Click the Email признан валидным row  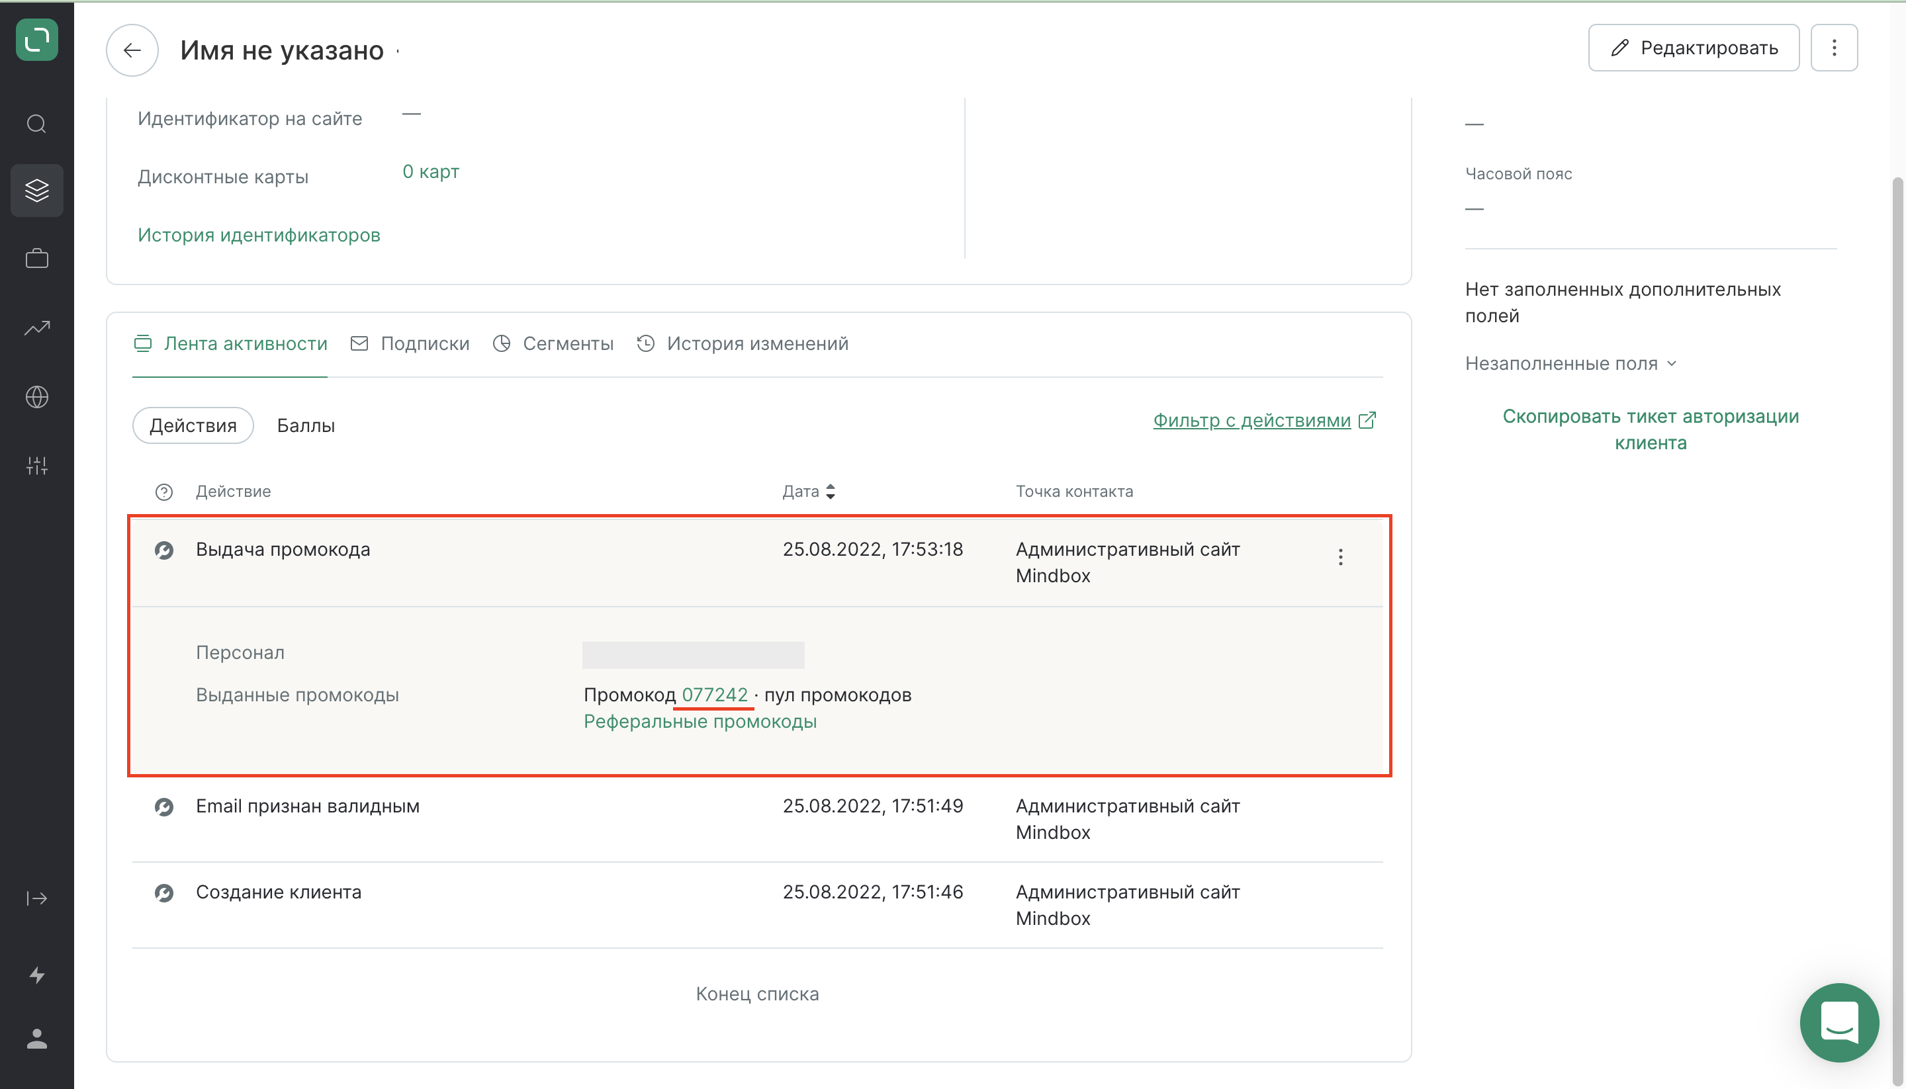click(758, 820)
